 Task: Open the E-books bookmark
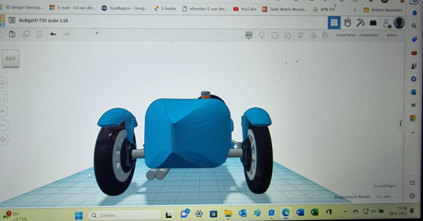tap(165, 8)
